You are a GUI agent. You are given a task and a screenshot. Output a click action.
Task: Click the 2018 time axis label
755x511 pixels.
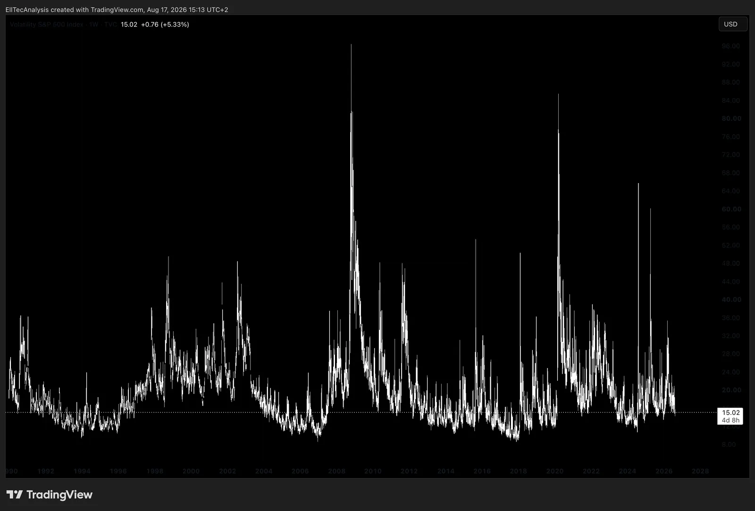click(x=519, y=471)
